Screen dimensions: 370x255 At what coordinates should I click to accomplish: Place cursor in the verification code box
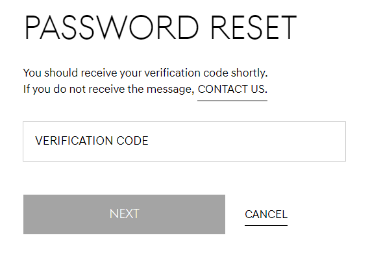pos(184,141)
